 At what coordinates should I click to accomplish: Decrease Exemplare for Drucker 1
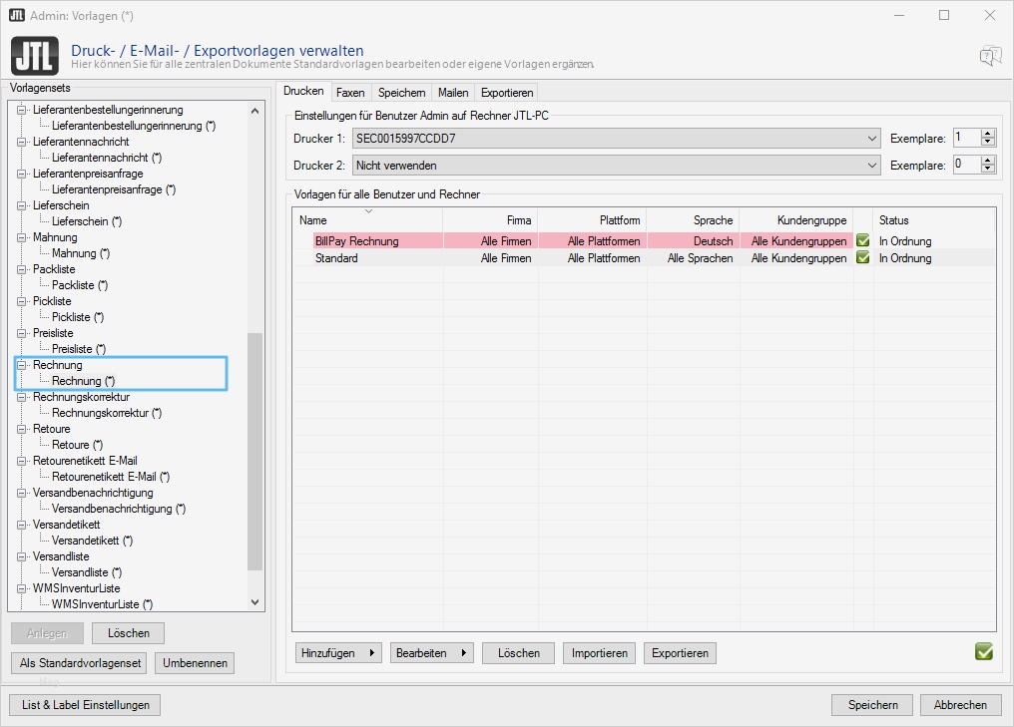tap(987, 143)
